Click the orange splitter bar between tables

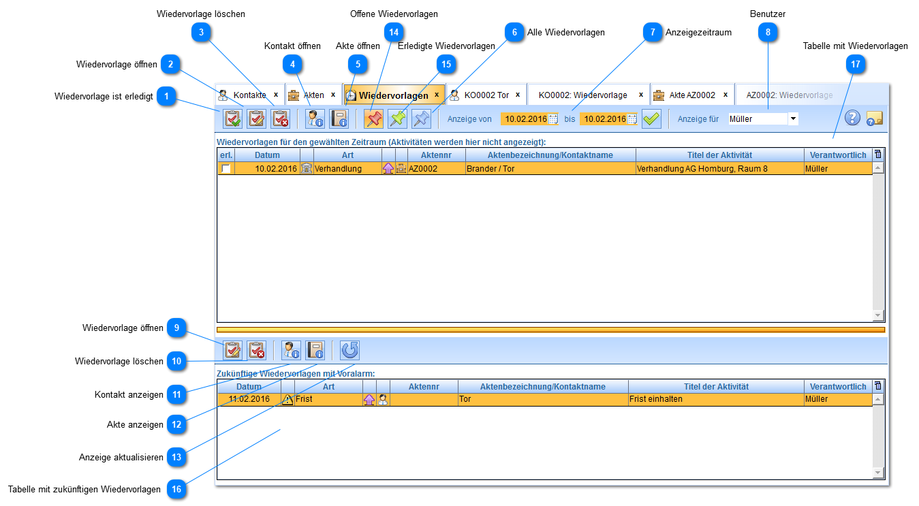coord(550,330)
